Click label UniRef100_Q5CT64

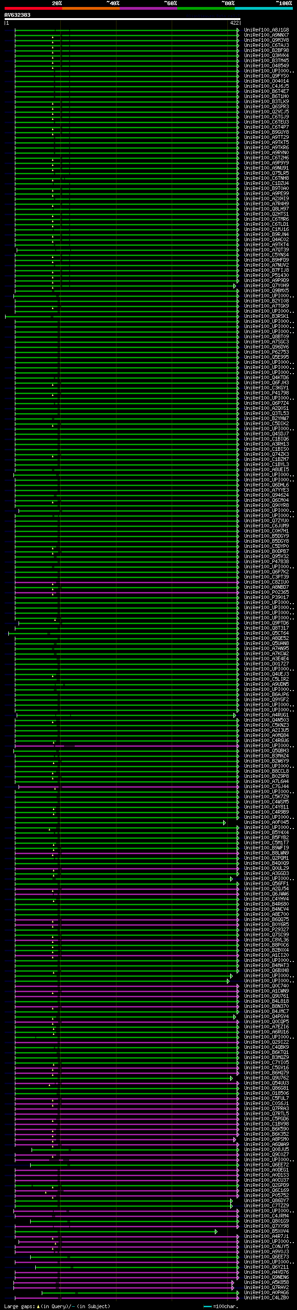tap(266, 633)
